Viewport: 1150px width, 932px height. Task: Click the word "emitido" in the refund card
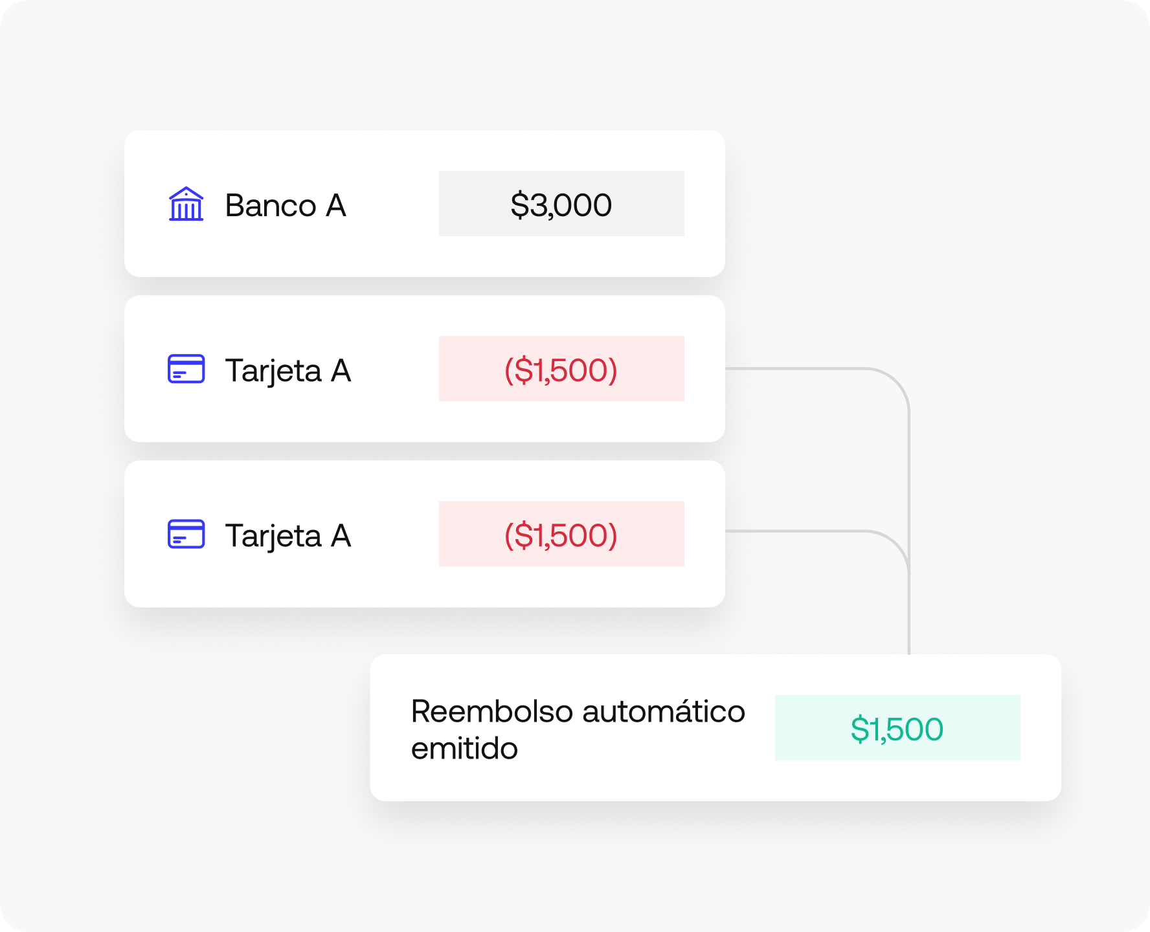(464, 749)
